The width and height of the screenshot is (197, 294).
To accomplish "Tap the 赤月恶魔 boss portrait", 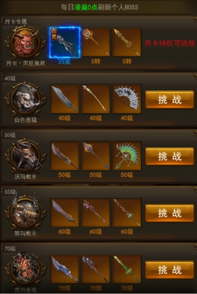I will 25,269.
